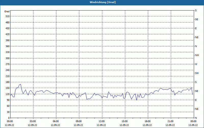Screen dimensions: 204x128
Task: Select the 30 degree axis label
Action: pos(8,112)
